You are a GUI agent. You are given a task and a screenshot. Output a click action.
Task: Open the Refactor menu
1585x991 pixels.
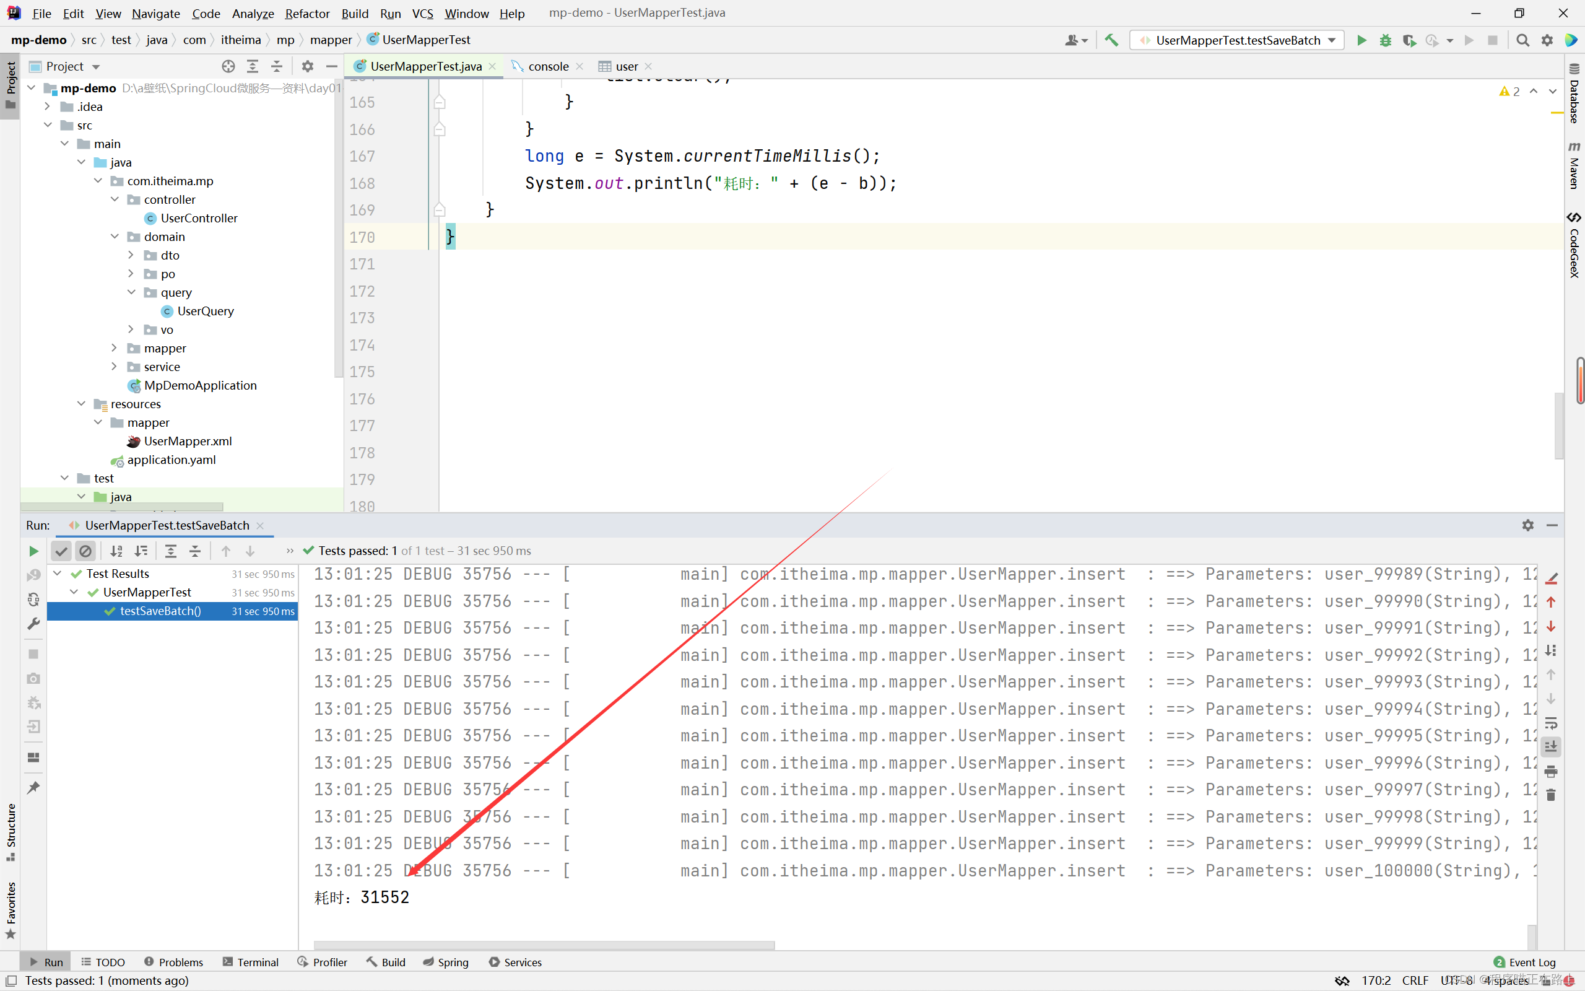click(x=306, y=13)
